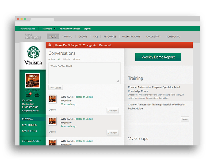Open the QUIZ REPORT tab
The image size is (214, 161).
[153, 36]
